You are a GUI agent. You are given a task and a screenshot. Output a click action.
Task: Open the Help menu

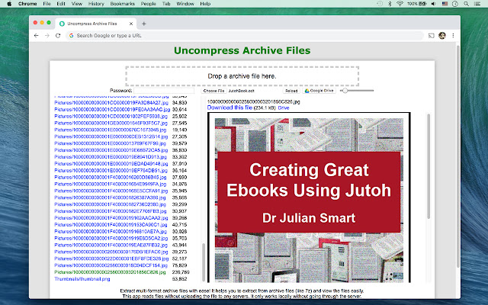205,4
